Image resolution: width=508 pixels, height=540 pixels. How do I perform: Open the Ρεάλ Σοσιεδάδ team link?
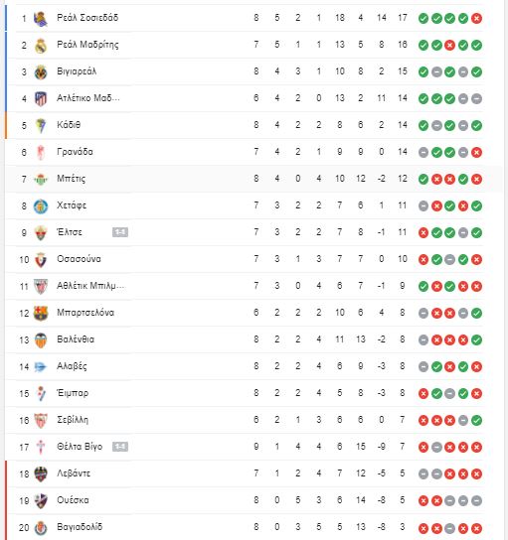click(87, 18)
